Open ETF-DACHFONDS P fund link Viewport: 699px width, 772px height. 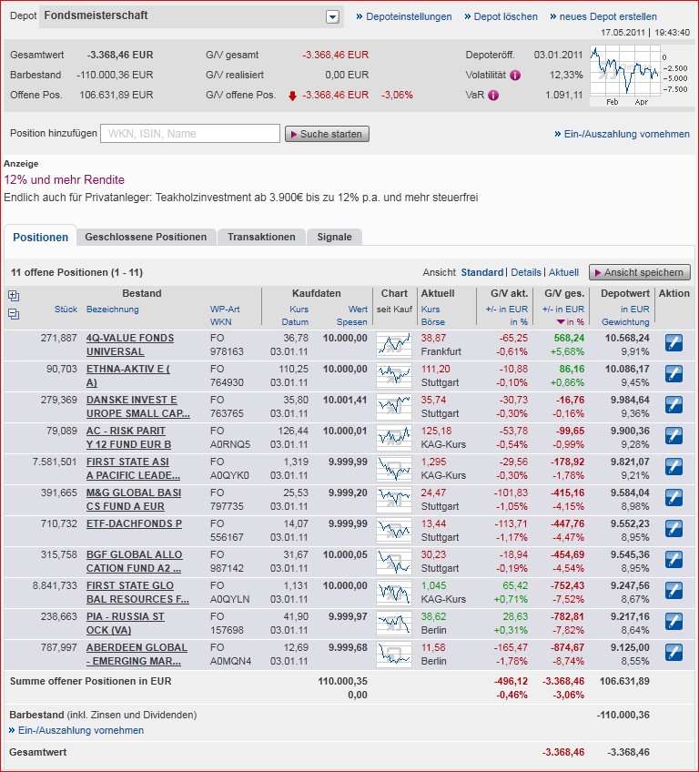tap(134, 523)
